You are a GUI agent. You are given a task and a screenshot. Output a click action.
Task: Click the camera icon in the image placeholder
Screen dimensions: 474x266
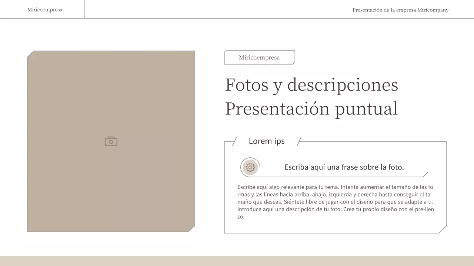[x=111, y=141]
